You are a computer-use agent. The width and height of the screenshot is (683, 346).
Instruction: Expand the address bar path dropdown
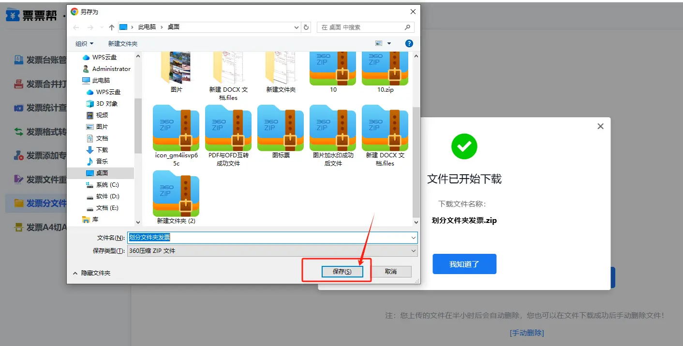tap(297, 28)
